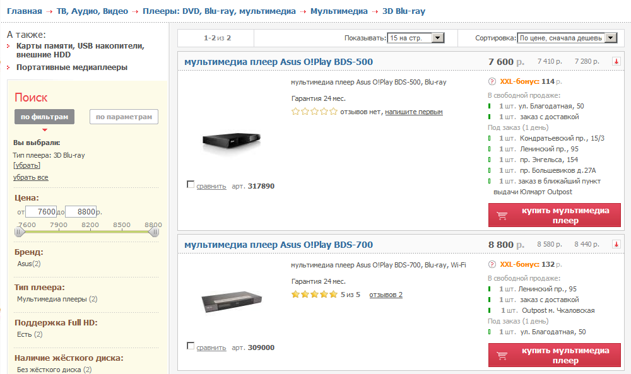Click the empty star rating for BDS-500
631x374 pixels.
pyautogui.click(x=314, y=112)
